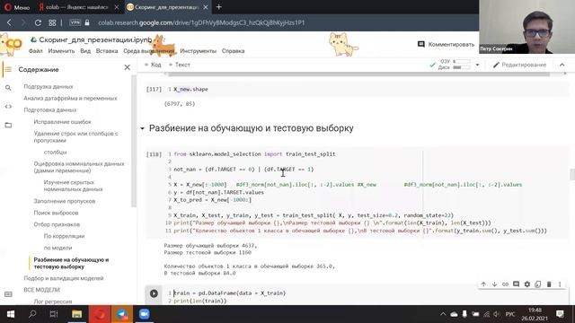
Task: Open Windows taskbar search
Action: (x=32, y=314)
